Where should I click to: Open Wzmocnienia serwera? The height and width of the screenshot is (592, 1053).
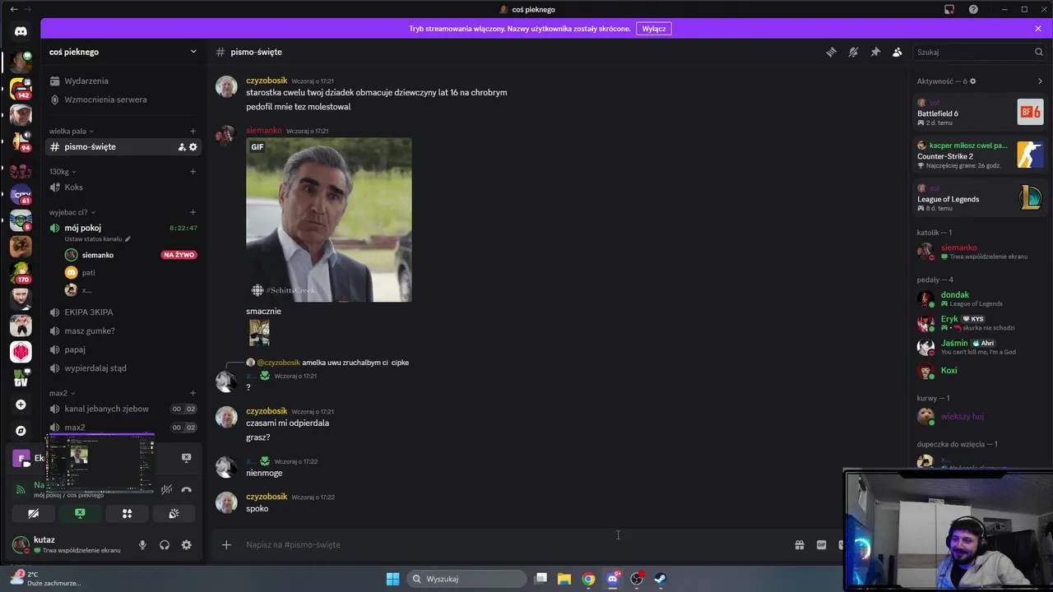point(123,99)
